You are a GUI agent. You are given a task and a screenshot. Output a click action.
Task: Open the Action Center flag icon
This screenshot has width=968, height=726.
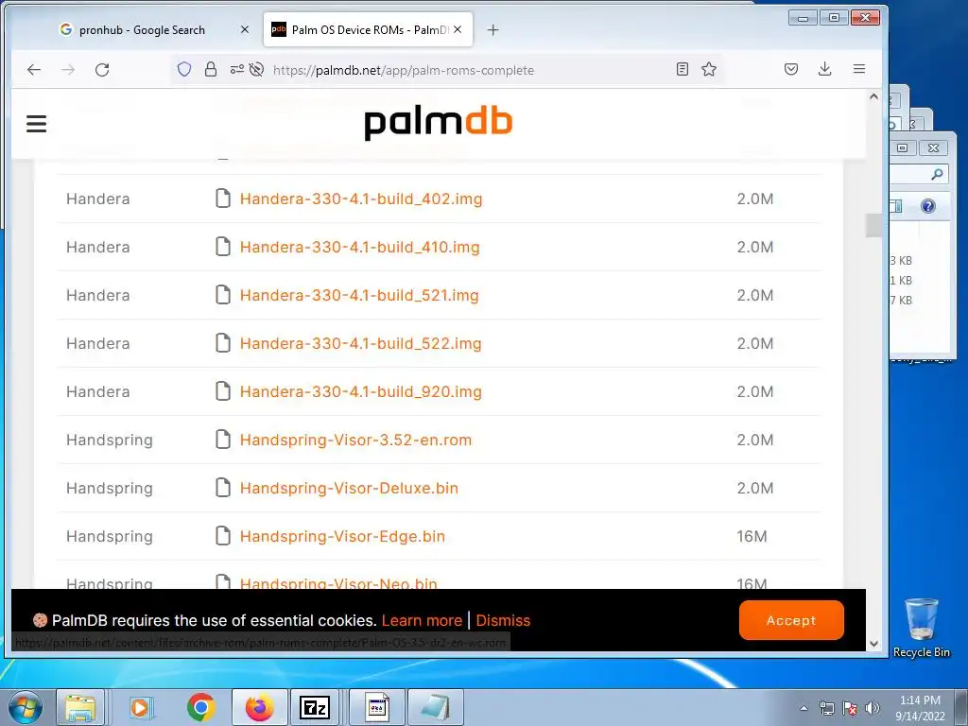850,708
